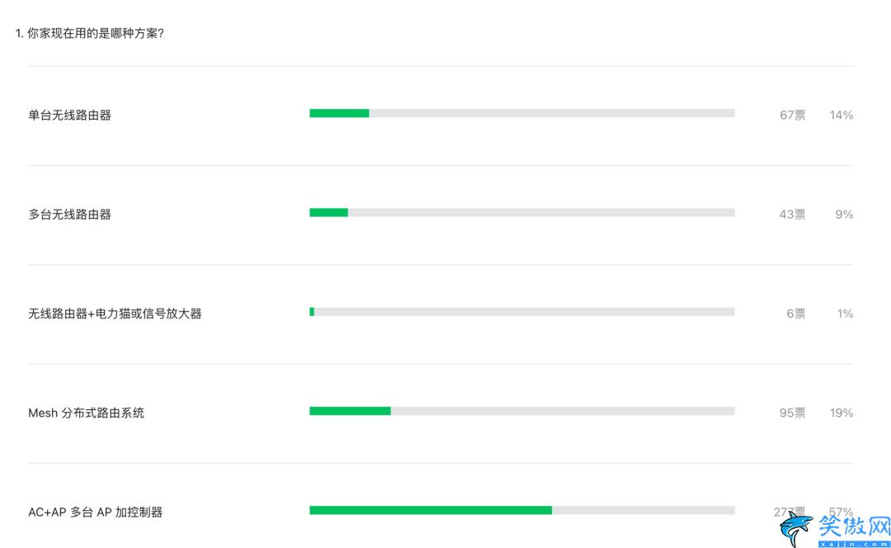891x548 pixels.
Task: Click the 笑傲网 watermark text
Action: [854, 527]
